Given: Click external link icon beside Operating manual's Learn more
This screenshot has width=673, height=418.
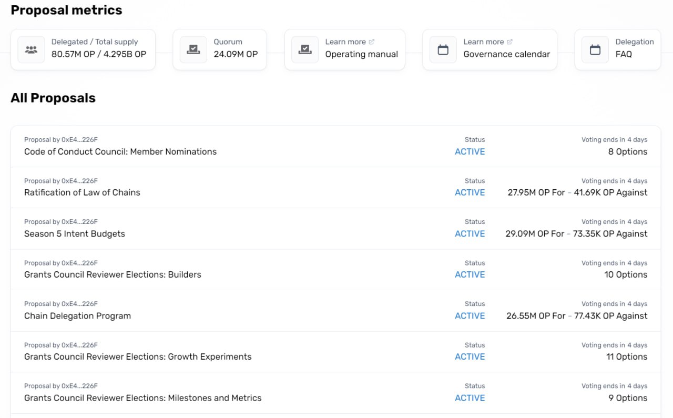Looking at the screenshot, I should [x=372, y=42].
